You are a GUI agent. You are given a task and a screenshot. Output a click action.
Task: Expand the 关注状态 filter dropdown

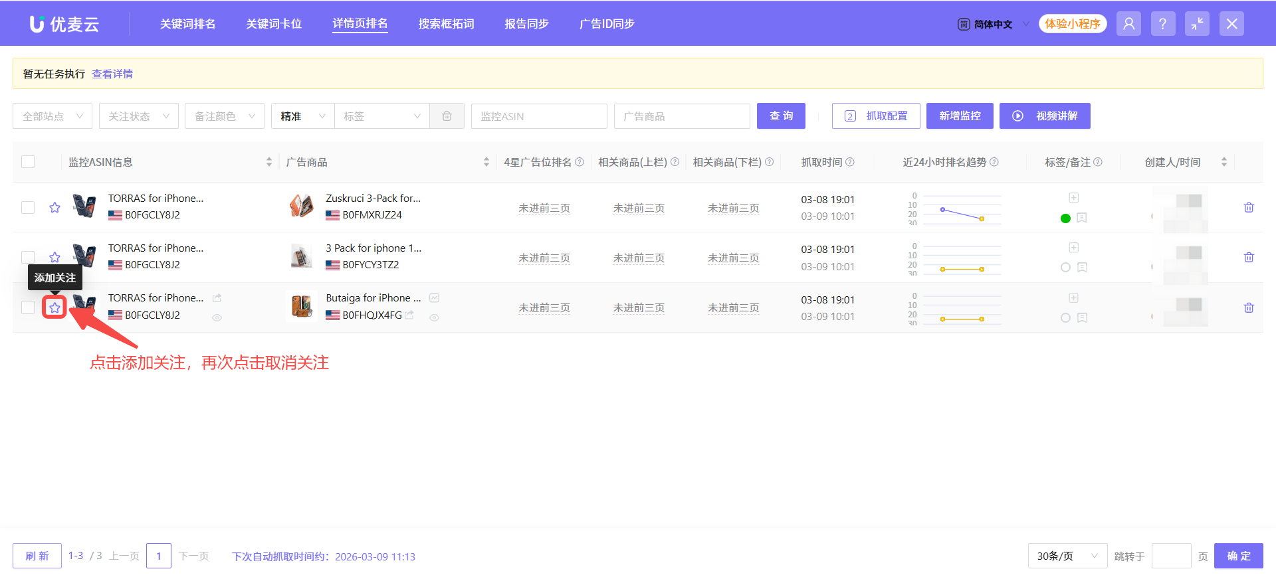tap(138, 116)
